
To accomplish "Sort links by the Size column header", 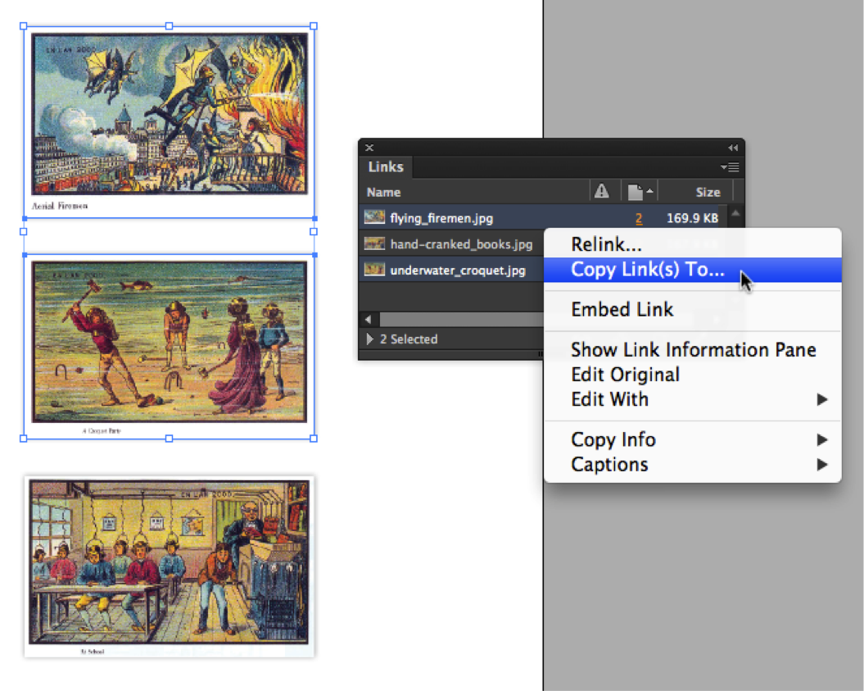I will tap(708, 192).
